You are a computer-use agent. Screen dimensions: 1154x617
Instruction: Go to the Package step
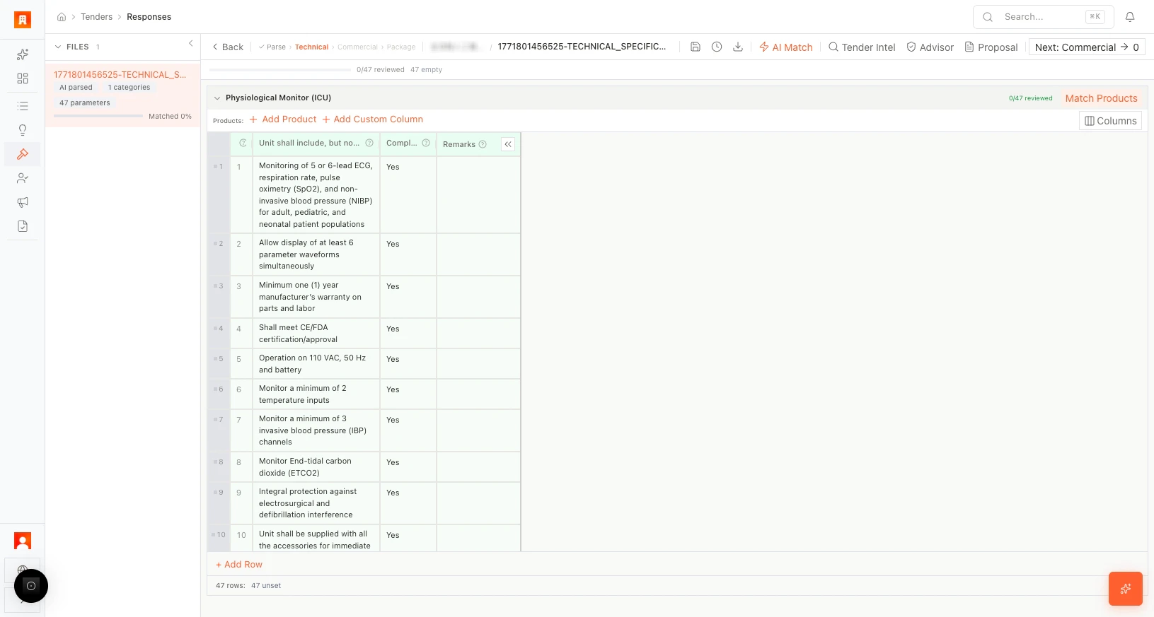[401, 47]
